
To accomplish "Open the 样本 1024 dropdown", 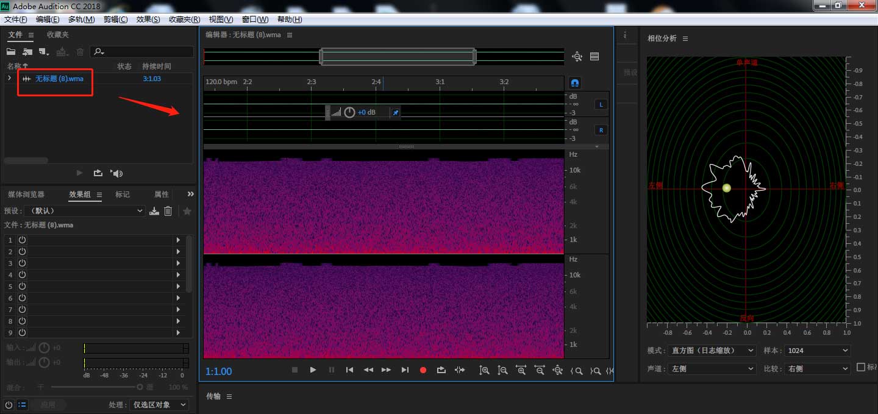I will coord(817,351).
